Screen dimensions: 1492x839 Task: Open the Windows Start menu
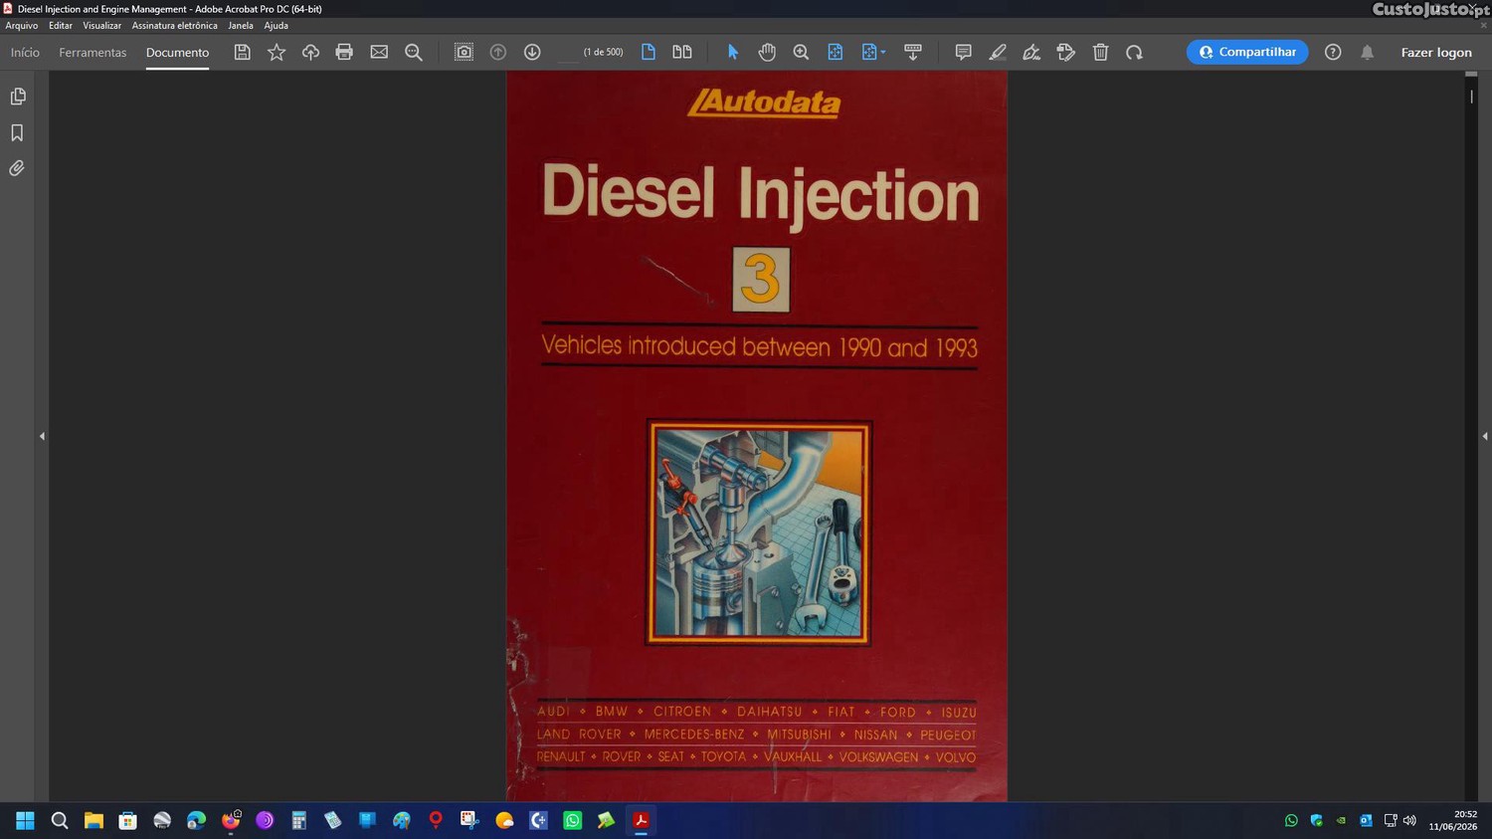pos(25,820)
